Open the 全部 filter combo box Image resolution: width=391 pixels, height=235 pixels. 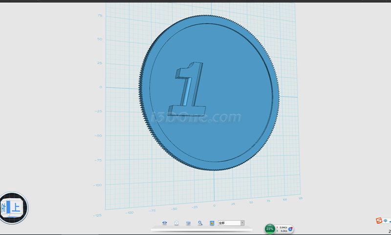click(229, 223)
